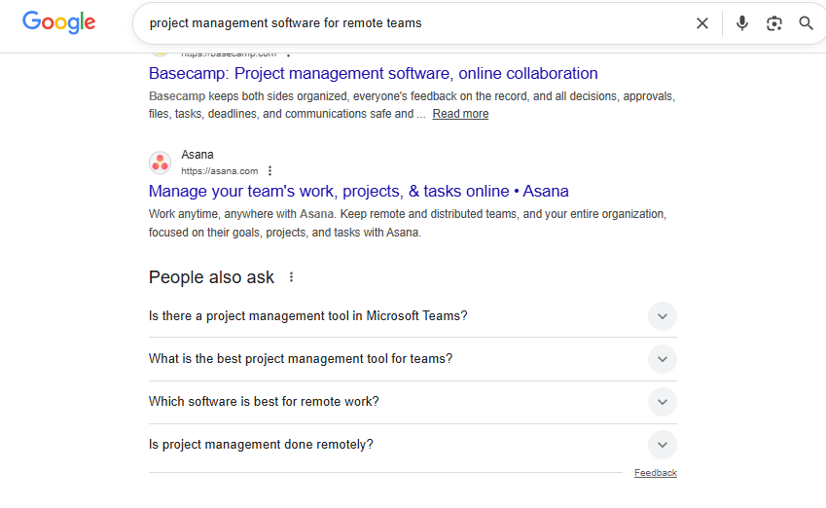Click Read more in the Basecamp snippet
826x508 pixels.
point(460,114)
